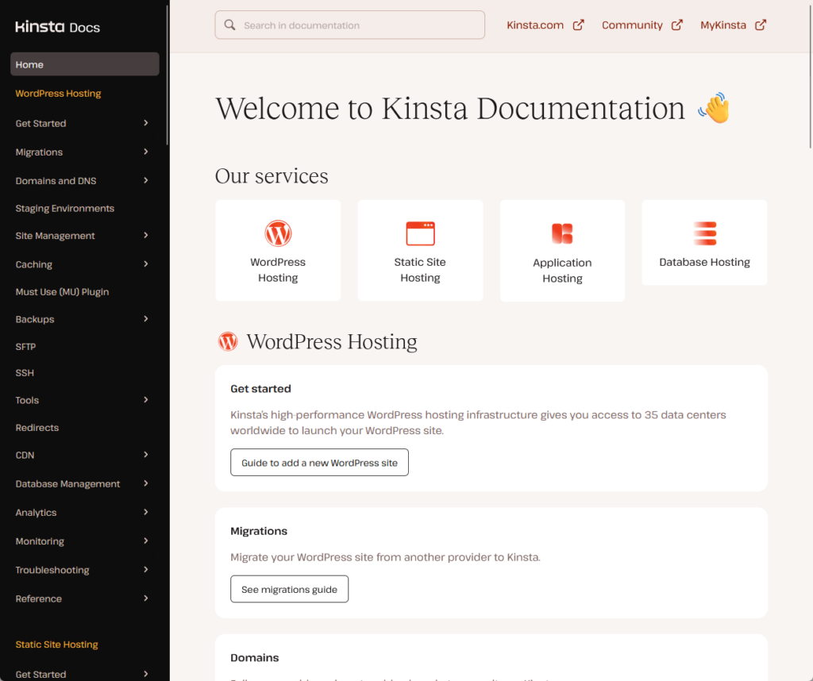Expand the Reference chevron
The width and height of the screenshot is (813, 681).
146,598
